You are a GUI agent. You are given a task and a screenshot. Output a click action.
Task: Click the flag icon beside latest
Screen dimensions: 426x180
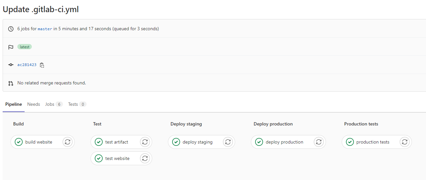(11, 47)
